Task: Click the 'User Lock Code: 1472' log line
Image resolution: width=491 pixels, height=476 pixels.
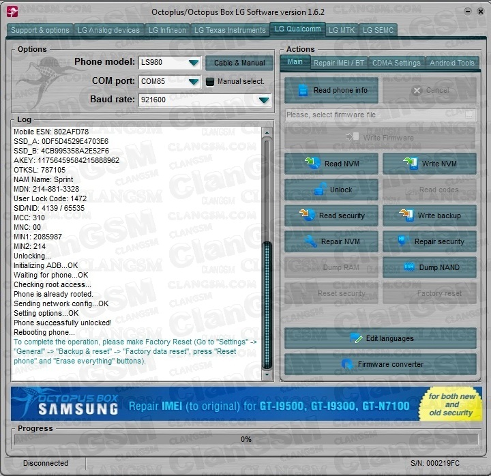Action: [x=50, y=198]
